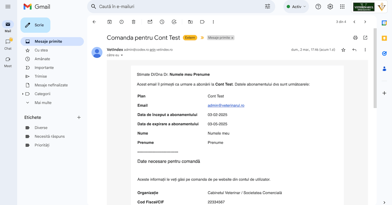Add to Tasks icon in toolbar
The width and height of the screenshot is (392, 205).
click(174, 22)
